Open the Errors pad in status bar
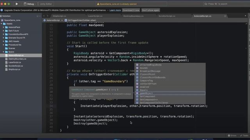 232,136
